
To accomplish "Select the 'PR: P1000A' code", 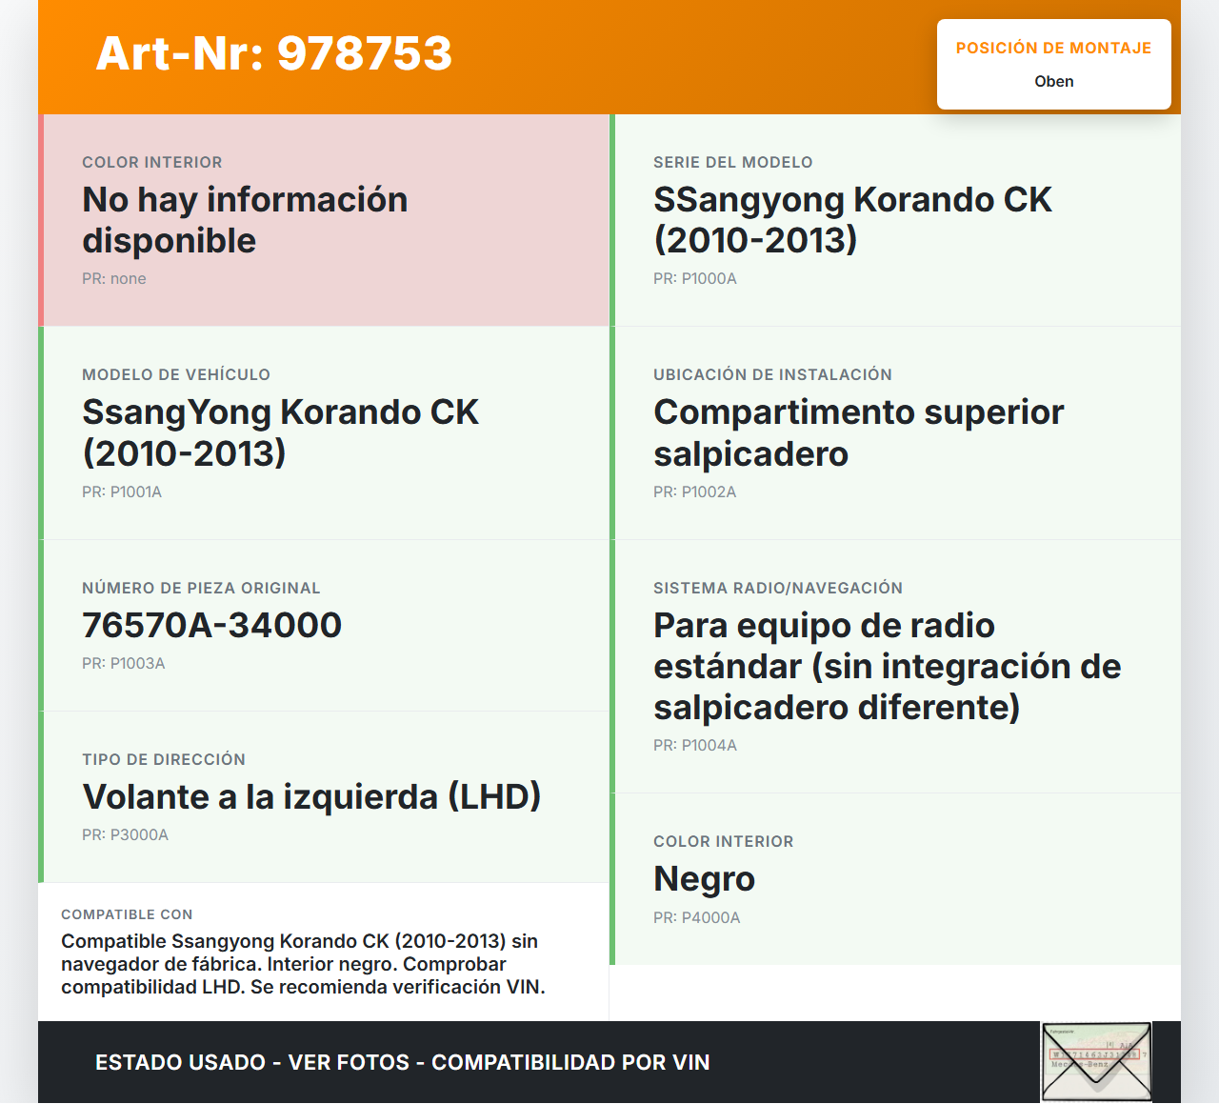I will [695, 278].
